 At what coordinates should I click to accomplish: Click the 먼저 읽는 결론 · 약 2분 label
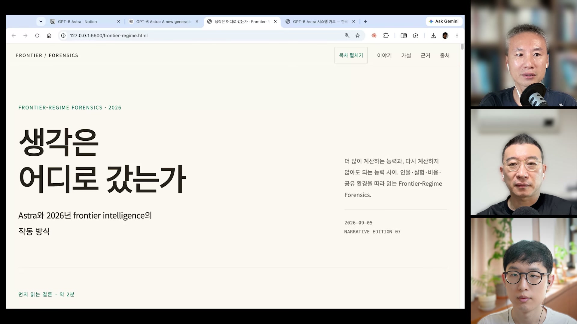[x=46, y=294]
